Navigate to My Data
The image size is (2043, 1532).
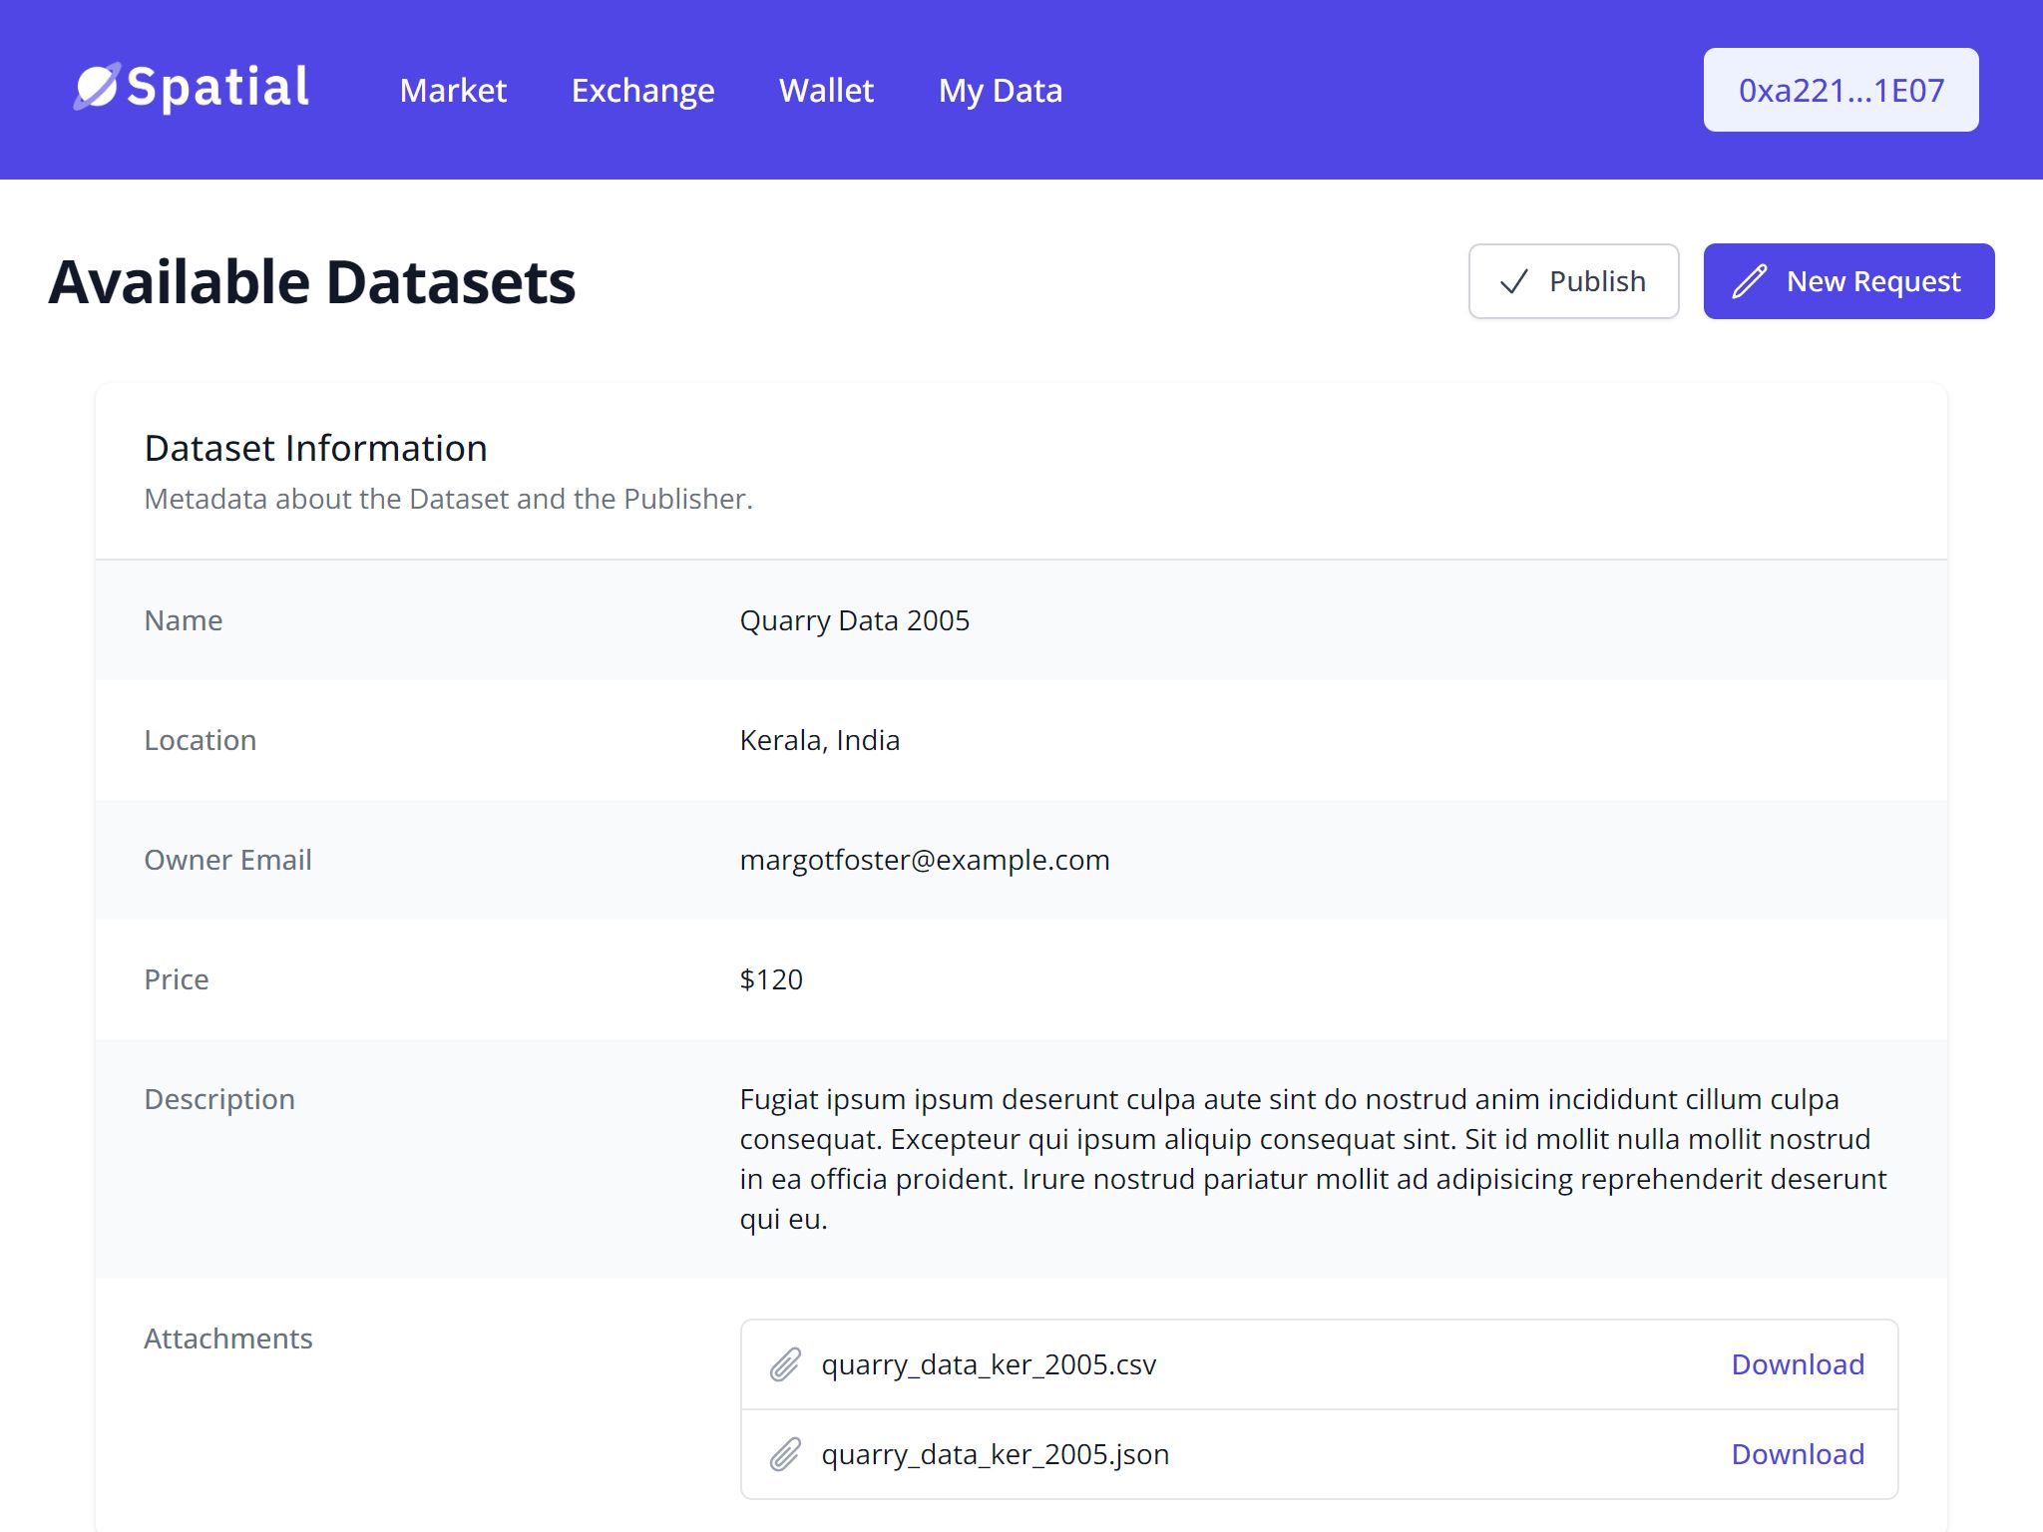coord(1001,91)
